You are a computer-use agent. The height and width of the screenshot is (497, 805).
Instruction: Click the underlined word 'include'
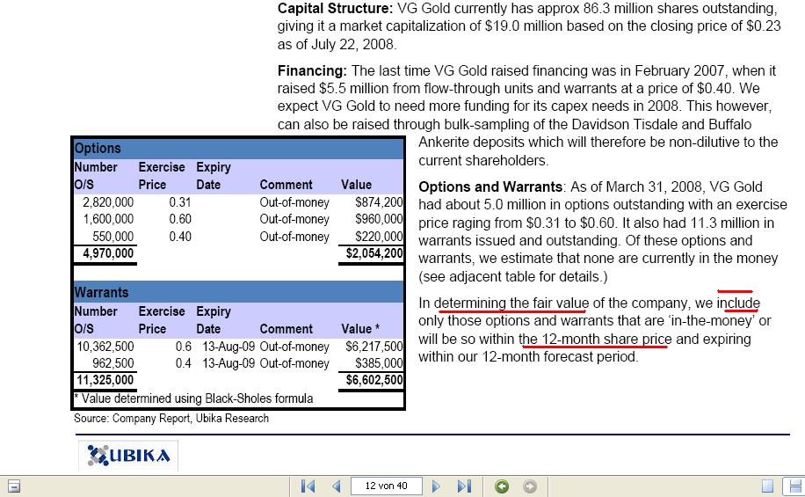pos(738,303)
